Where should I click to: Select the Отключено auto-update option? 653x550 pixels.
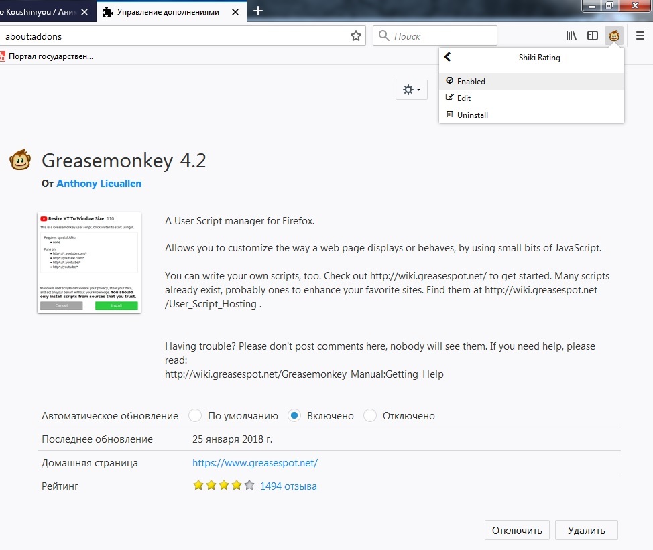point(370,416)
